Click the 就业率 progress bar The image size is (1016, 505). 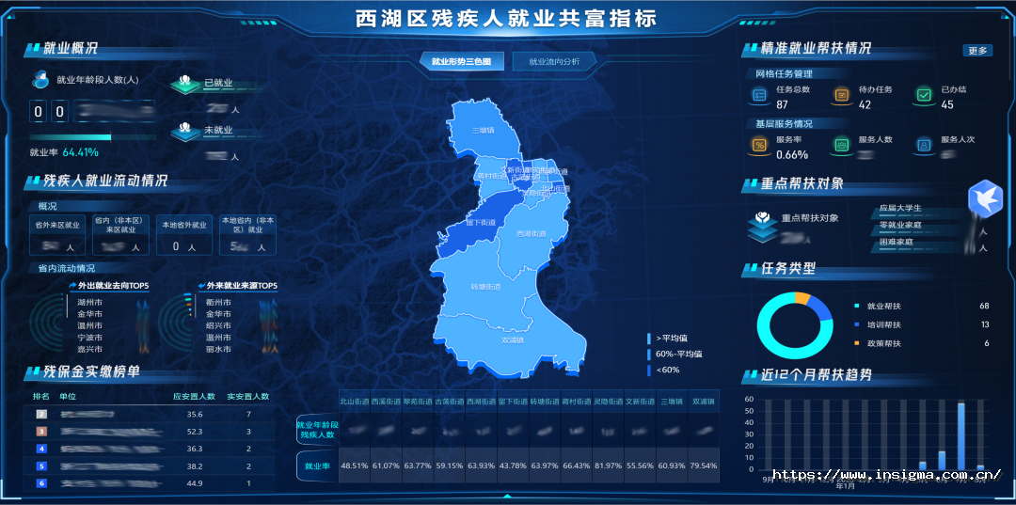(x=94, y=137)
